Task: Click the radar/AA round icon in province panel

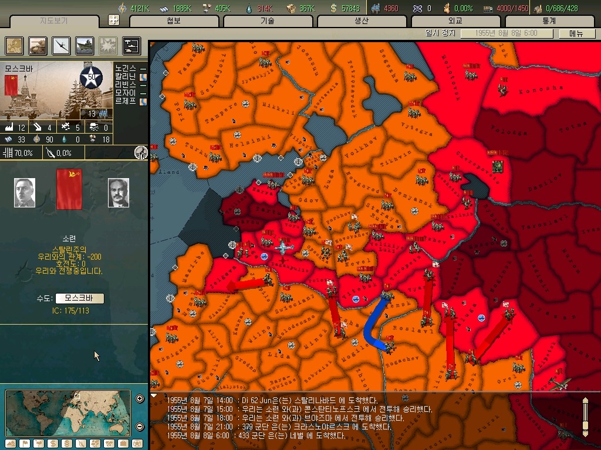Action: (x=141, y=153)
